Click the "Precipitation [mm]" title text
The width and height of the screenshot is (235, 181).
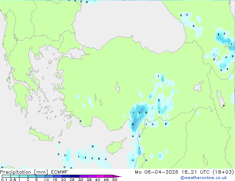[x=24, y=172]
